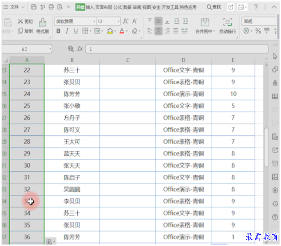Click the Clear formatting eraser icon
Screen dimensions: 281x246
click(135, 31)
